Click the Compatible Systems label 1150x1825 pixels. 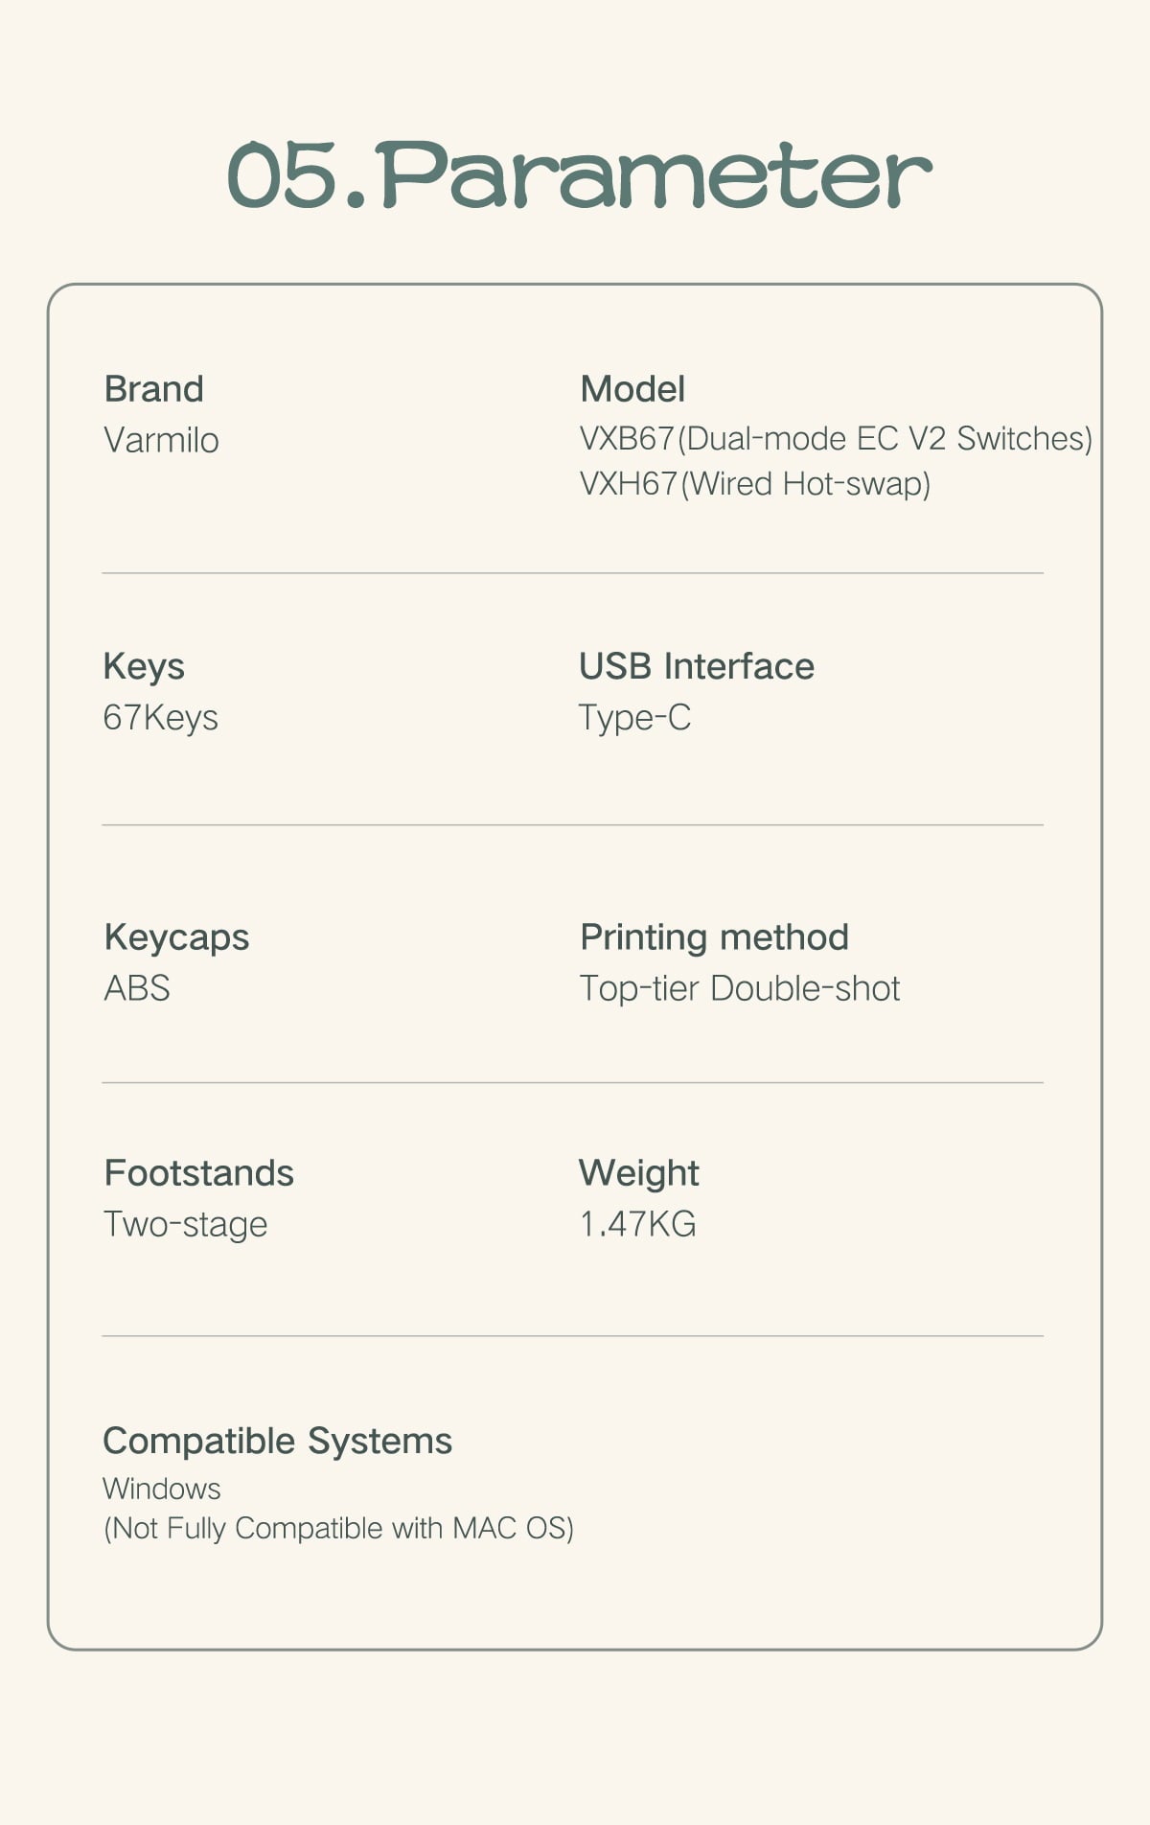pos(277,1441)
